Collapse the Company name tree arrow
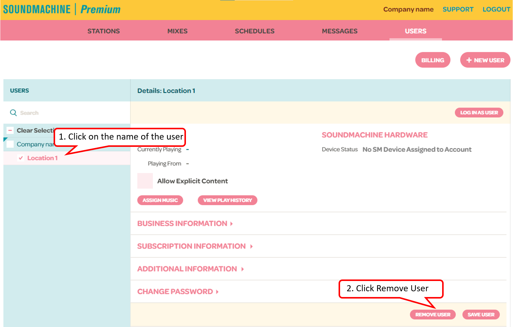 pyautogui.click(x=5, y=139)
